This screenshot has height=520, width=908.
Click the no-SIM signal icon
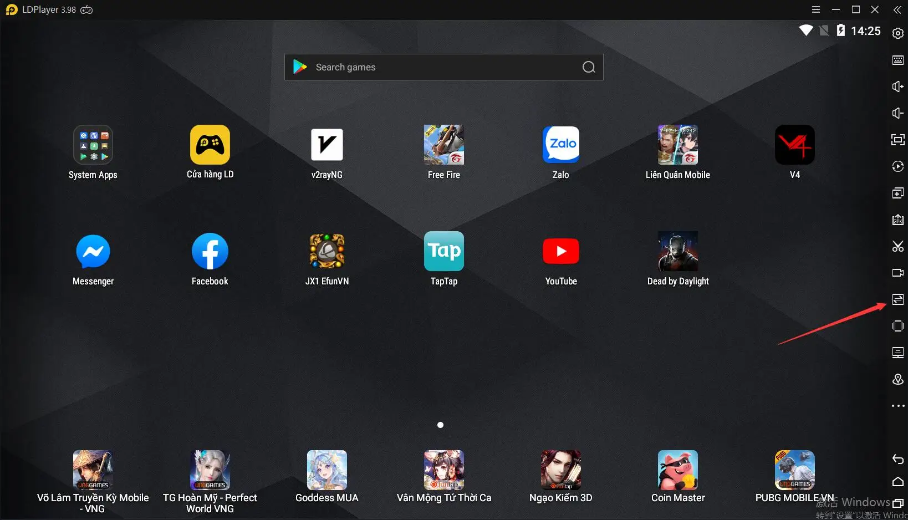point(824,30)
